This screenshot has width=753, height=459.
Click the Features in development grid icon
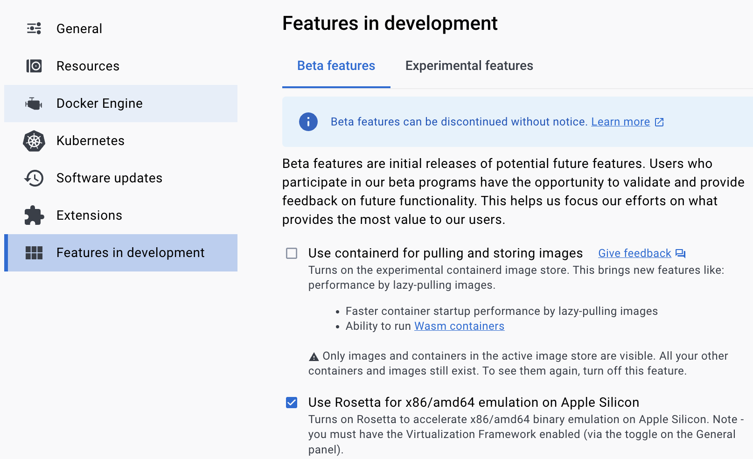(34, 253)
